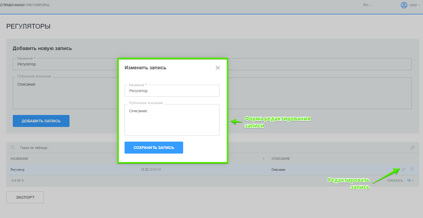Viewport: 423px width, 218px height.
Task: Sort by the Название column header
Action: point(19,159)
